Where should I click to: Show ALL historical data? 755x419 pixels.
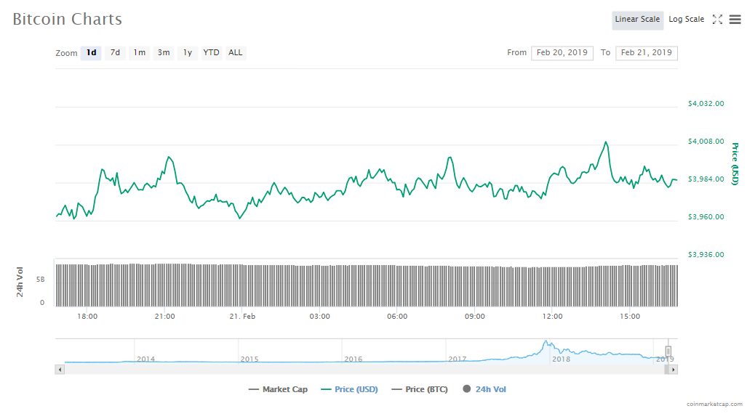click(236, 53)
